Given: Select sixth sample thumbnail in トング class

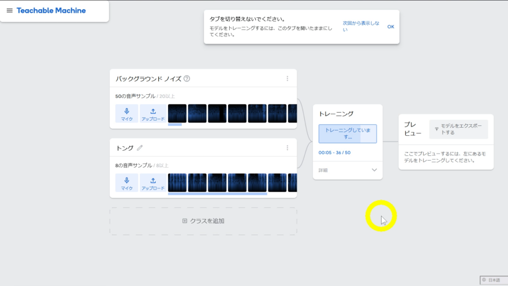Looking at the screenshot, I should (x=277, y=183).
